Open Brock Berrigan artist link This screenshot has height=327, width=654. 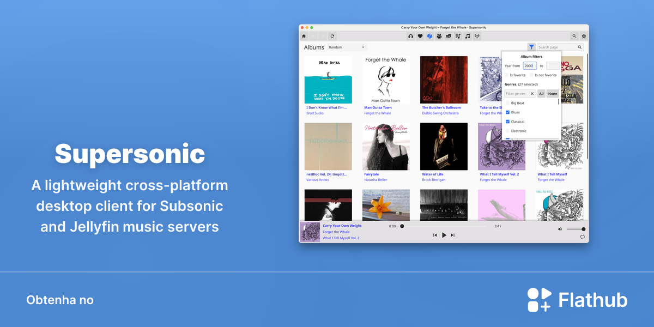pos(434,180)
